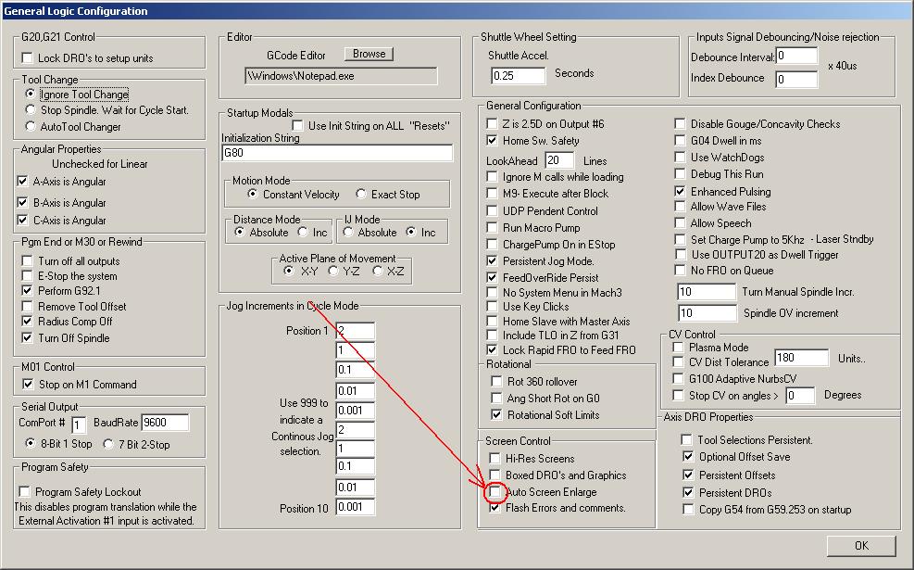Choose Y-Z active plane of movement
Screen dimensions: 914x570
pos(332,271)
